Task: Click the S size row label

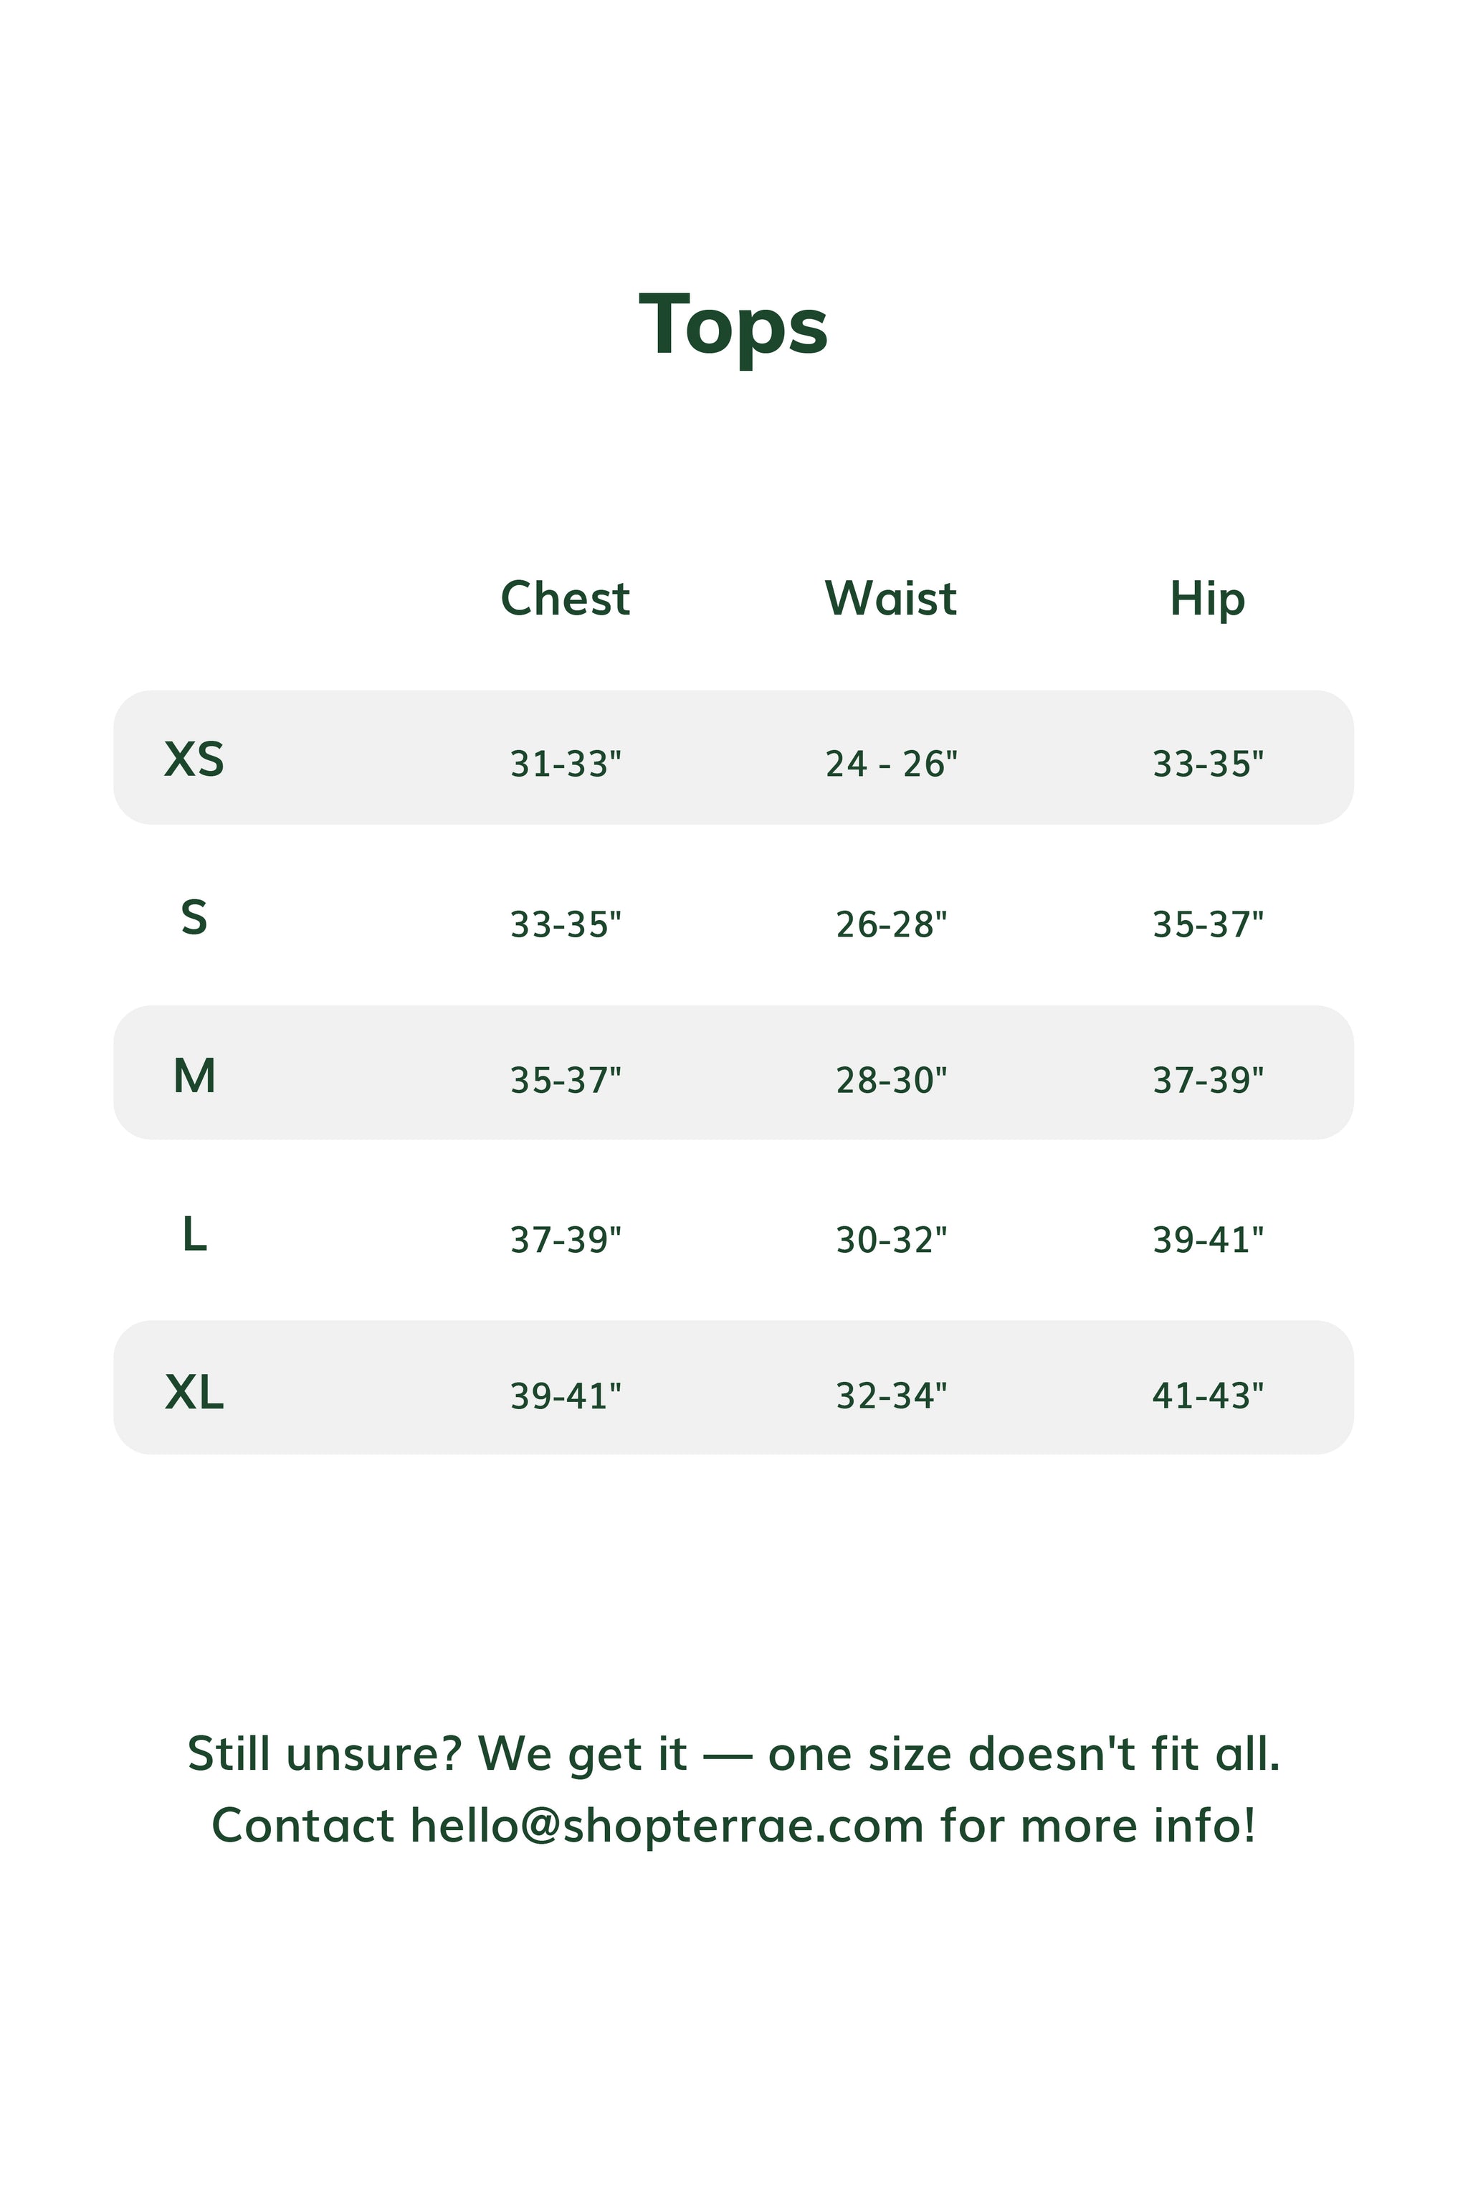Action: [194, 917]
